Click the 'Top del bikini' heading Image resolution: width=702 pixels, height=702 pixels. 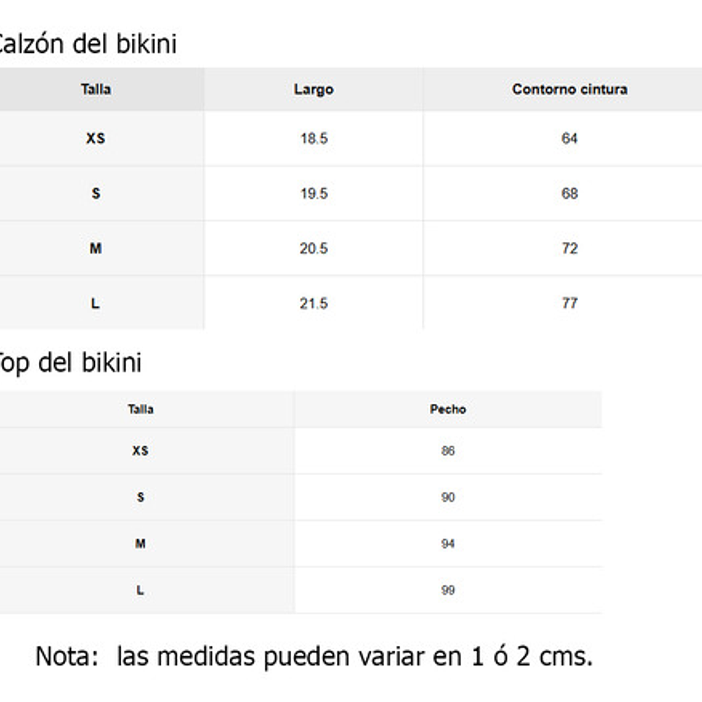(x=70, y=363)
